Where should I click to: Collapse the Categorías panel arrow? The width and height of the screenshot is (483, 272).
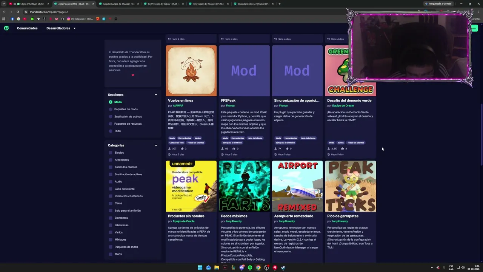(156, 145)
